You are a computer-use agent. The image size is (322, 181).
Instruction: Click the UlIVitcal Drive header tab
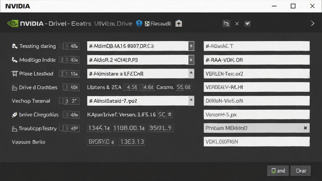tap(113, 24)
